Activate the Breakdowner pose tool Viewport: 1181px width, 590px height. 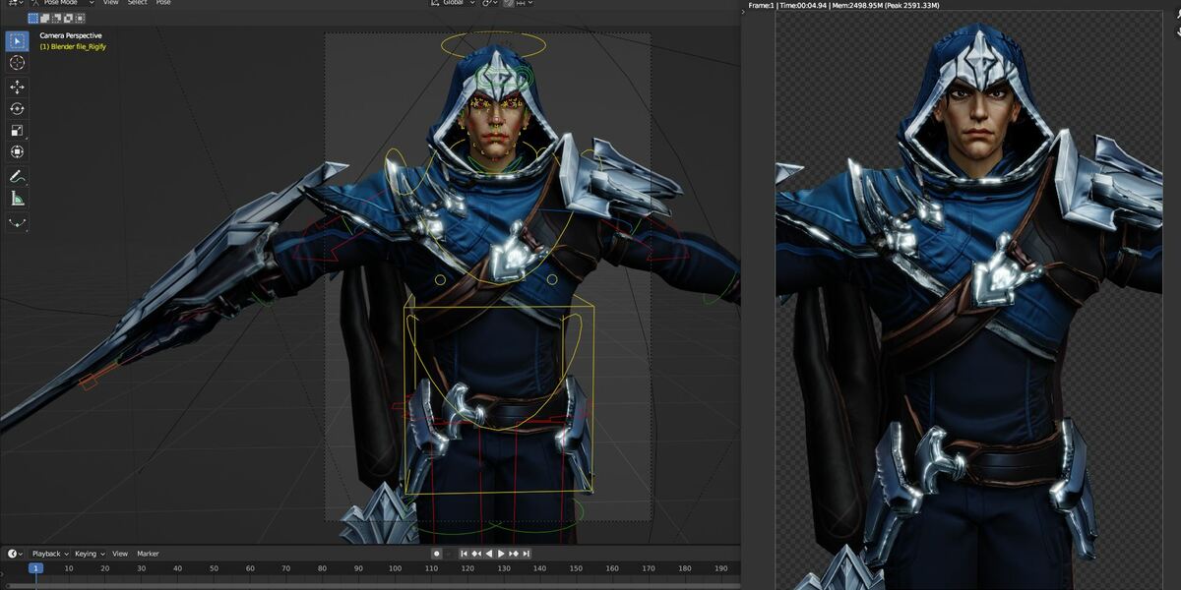(x=17, y=223)
